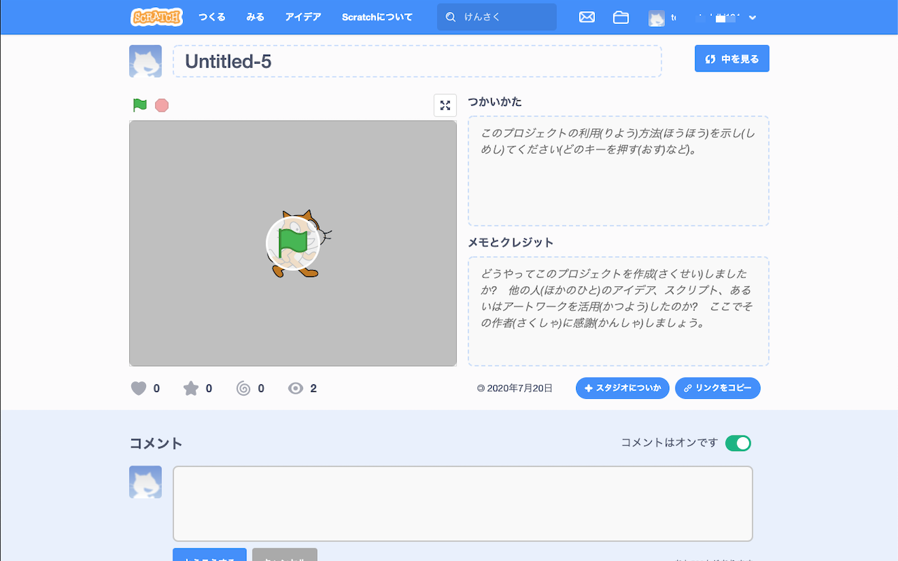Open Scratchについて in the nav bar
Viewport: 898px width, 561px height.
(377, 17)
